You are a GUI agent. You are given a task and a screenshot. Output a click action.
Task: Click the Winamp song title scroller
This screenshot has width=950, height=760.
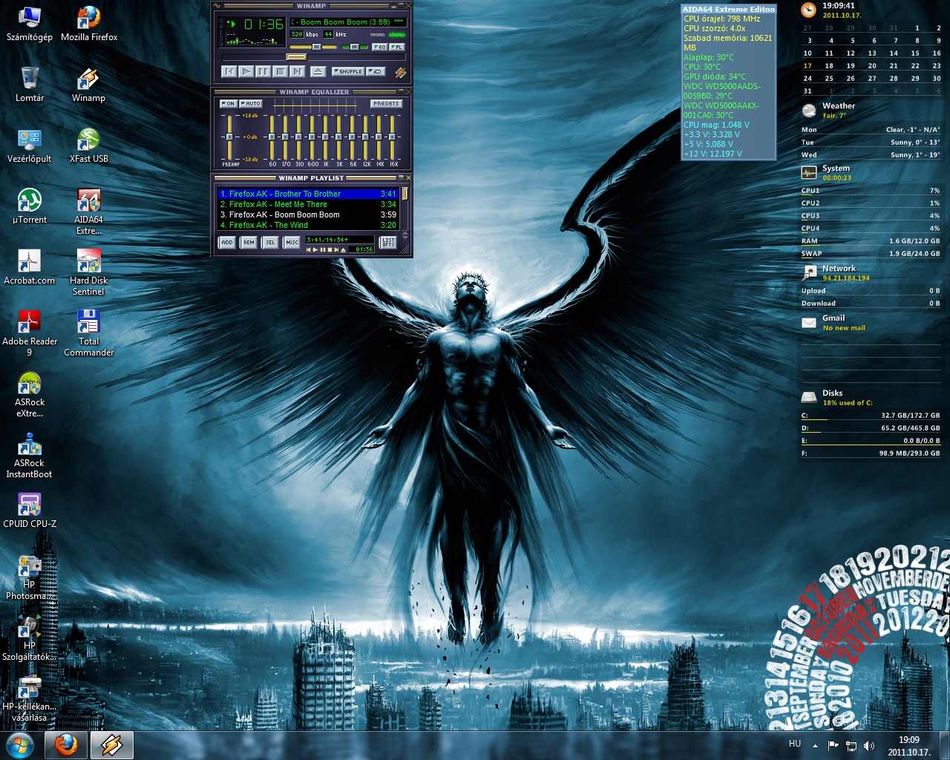tap(347, 22)
